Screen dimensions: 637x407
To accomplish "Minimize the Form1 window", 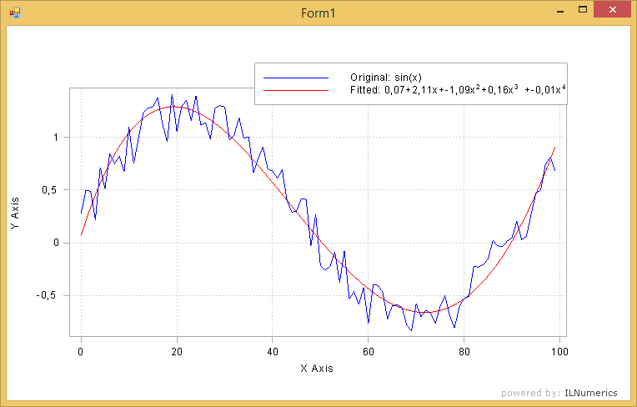I will (x=560, y=12).
